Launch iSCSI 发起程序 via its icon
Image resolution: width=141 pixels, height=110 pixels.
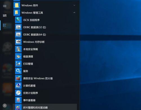(18, 20)
